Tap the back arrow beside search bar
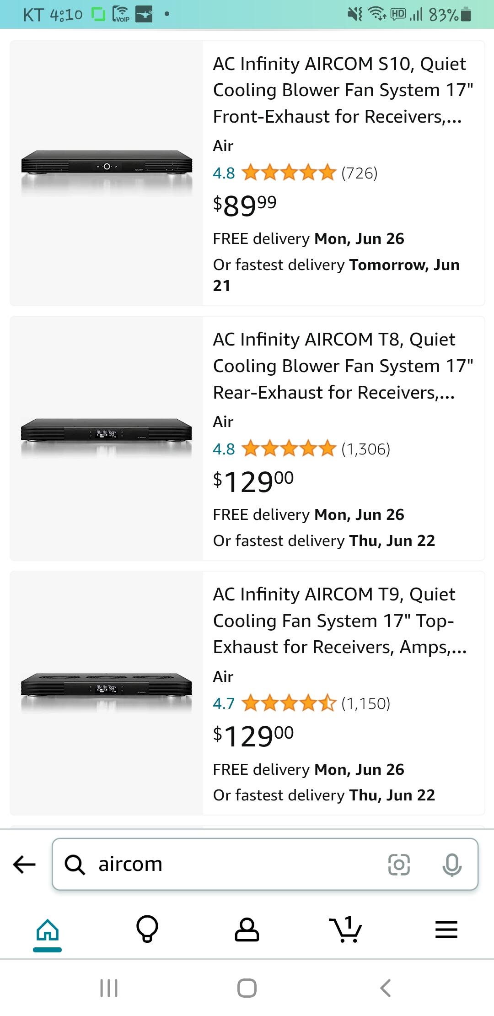 point(25,864)
